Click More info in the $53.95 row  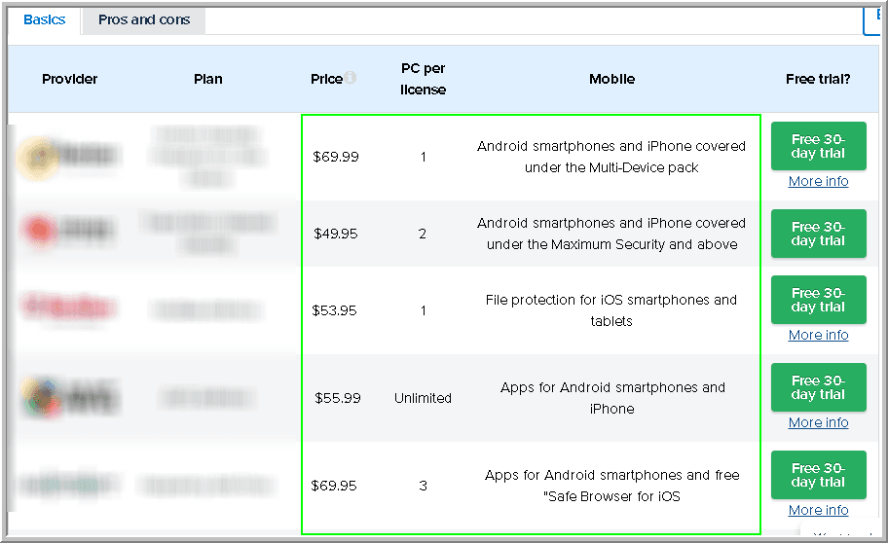(818, 336)
